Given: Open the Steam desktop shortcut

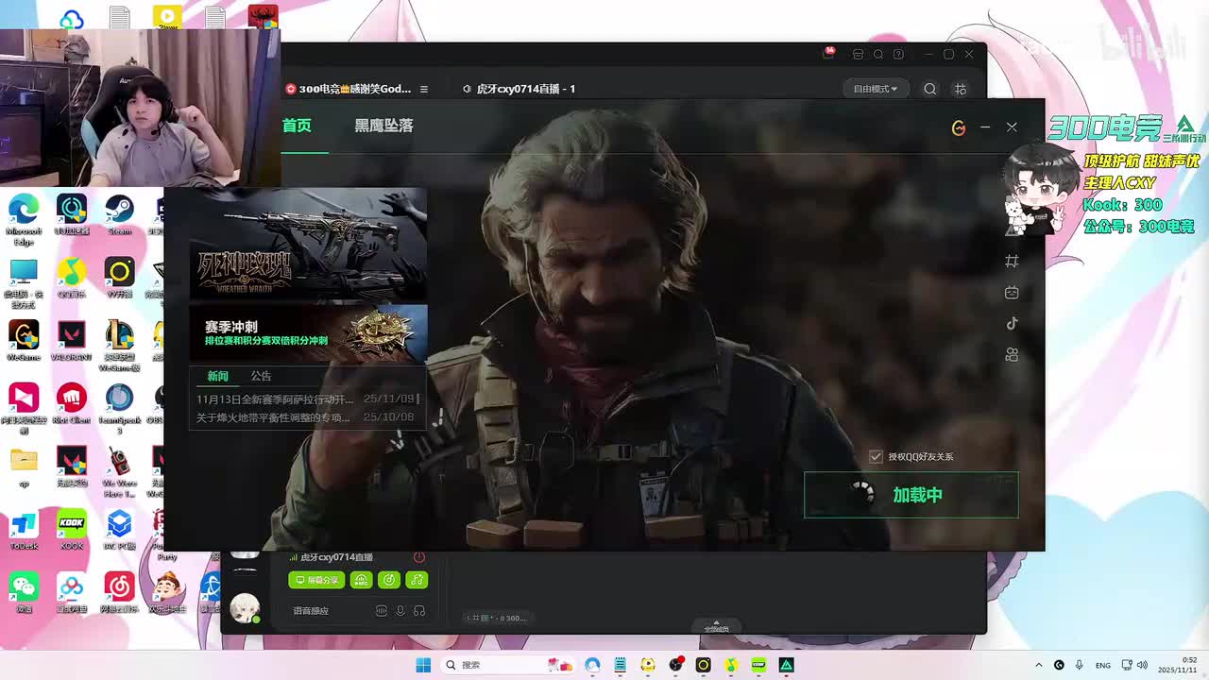Looking at the screenshot, I should (119, 215).
